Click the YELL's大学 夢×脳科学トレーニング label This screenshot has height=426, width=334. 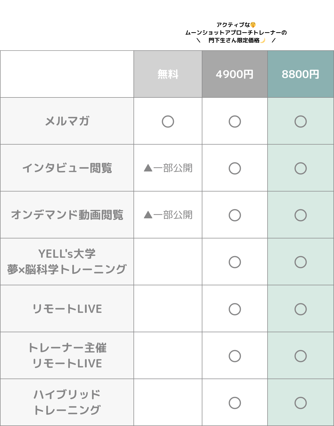67,262
